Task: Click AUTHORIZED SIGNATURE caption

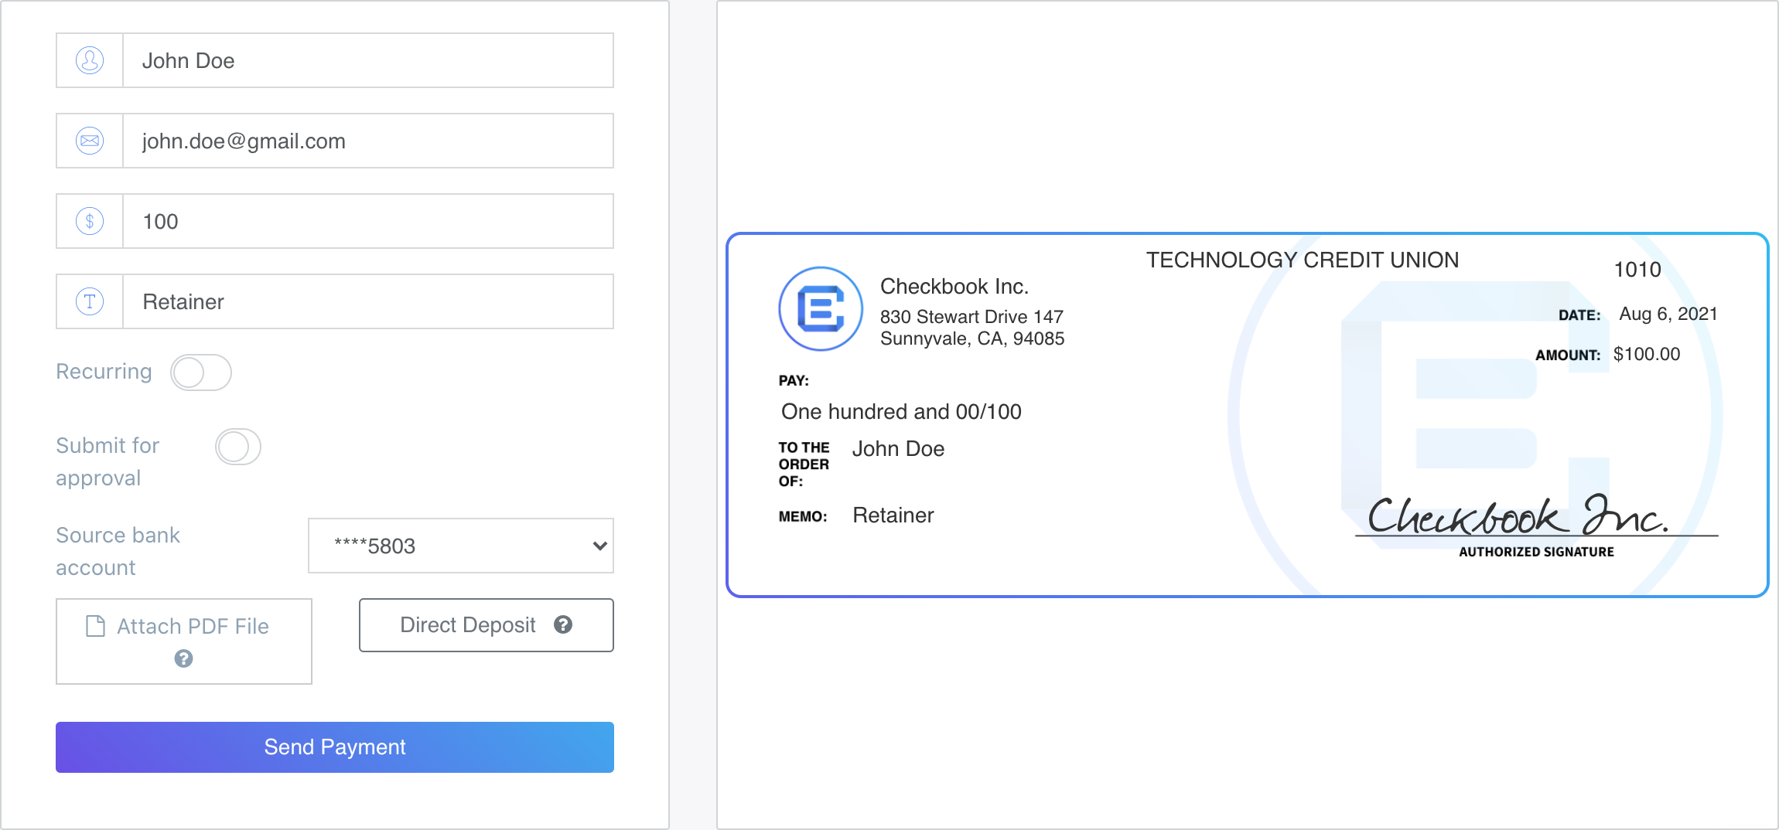Action: coord(1536,552)
